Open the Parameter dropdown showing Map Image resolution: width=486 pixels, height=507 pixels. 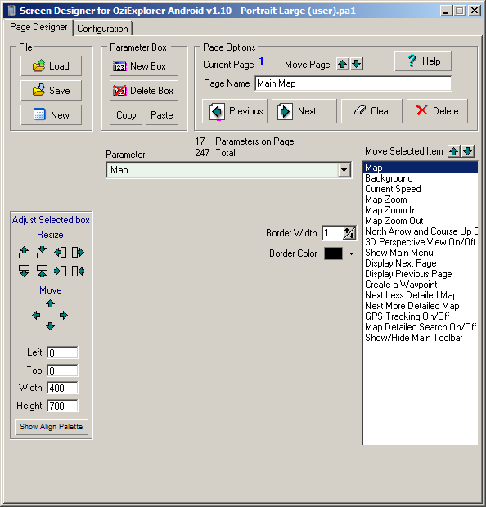coord(344,170)
